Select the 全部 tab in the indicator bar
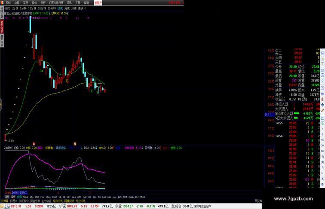This screenshot has height=209, width=325. tap(19, 197)
